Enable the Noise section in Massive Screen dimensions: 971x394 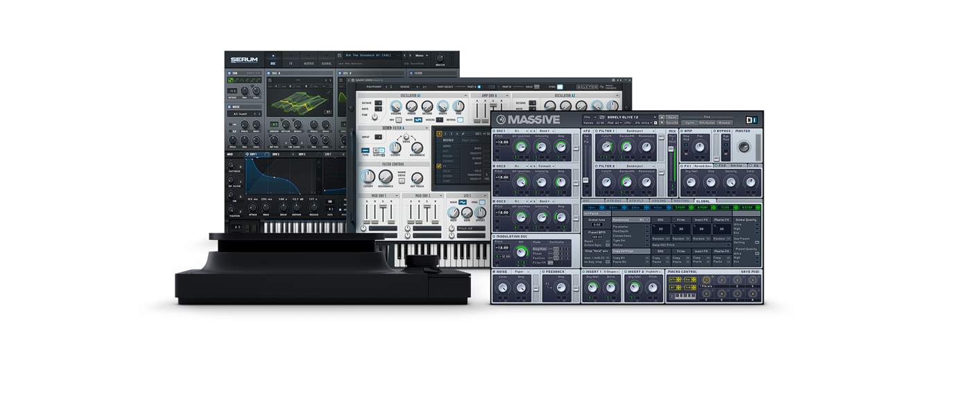click(494, 272)
